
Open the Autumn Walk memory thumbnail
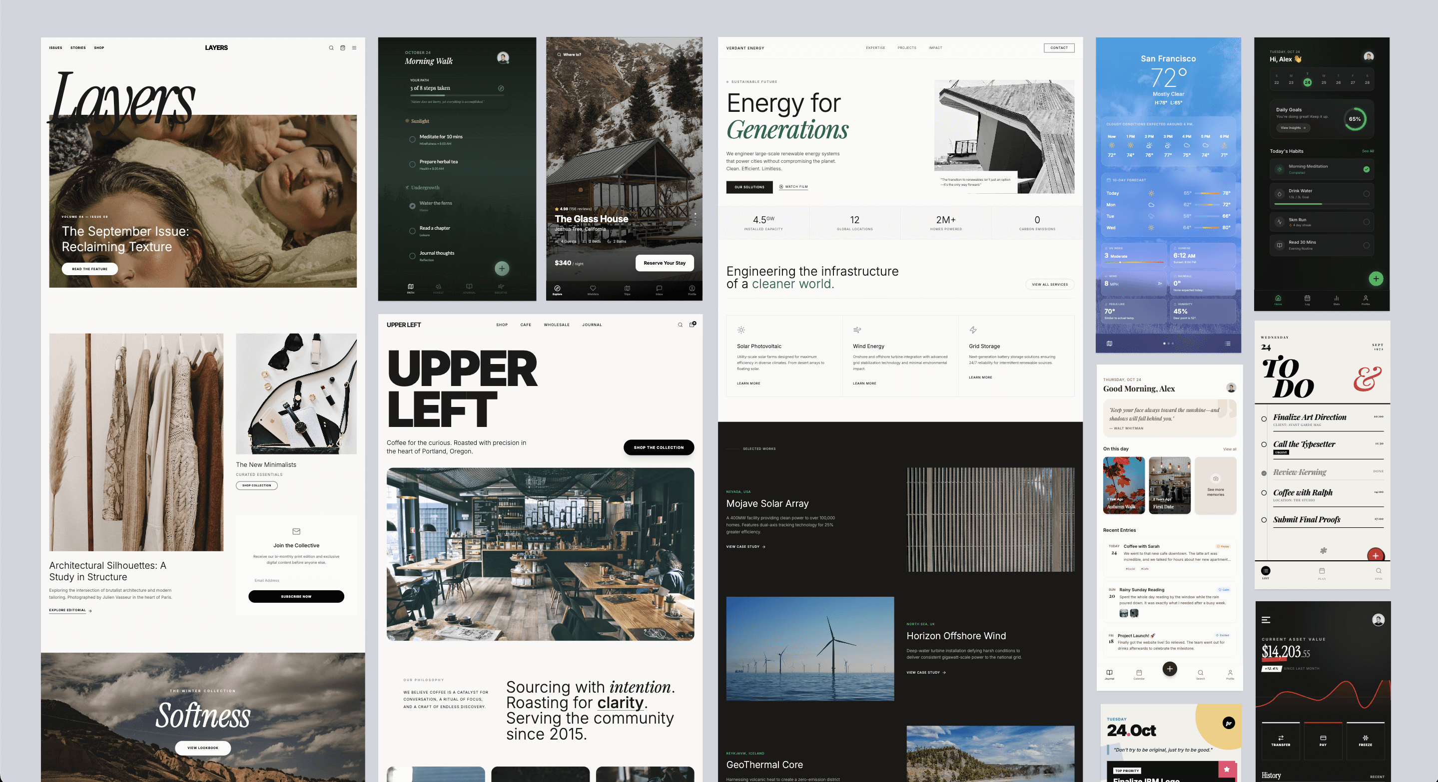click(1123, 485)
